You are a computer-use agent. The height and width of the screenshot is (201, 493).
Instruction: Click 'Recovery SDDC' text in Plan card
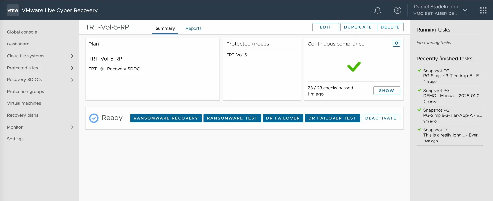[123, 69]
